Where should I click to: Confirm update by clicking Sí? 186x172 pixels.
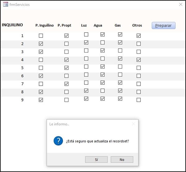tap(96, 160)
